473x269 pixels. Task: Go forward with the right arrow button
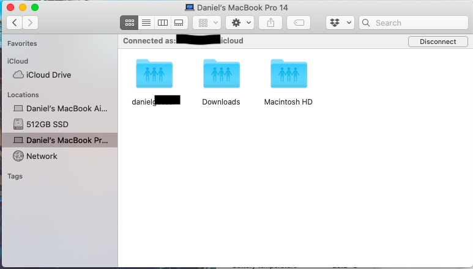click(30, 23)
